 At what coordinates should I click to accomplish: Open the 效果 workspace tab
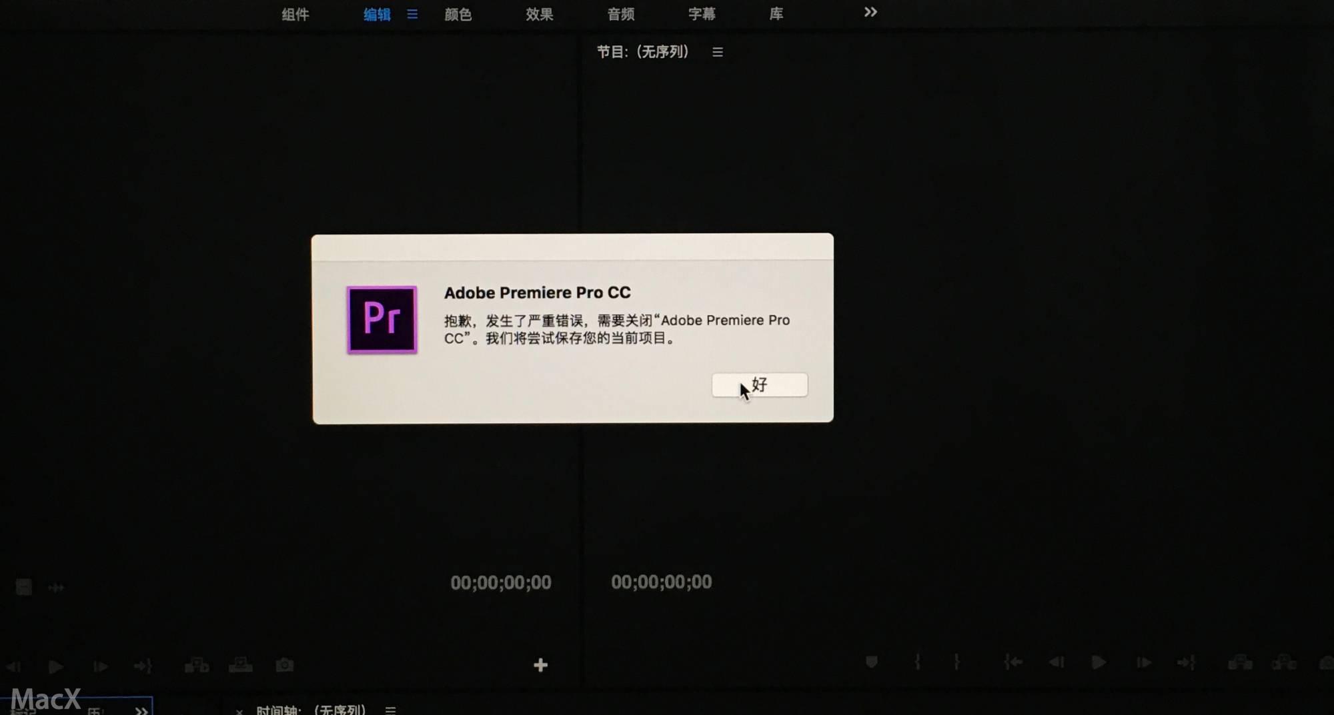pyautogui.click(x=540, y=15)
